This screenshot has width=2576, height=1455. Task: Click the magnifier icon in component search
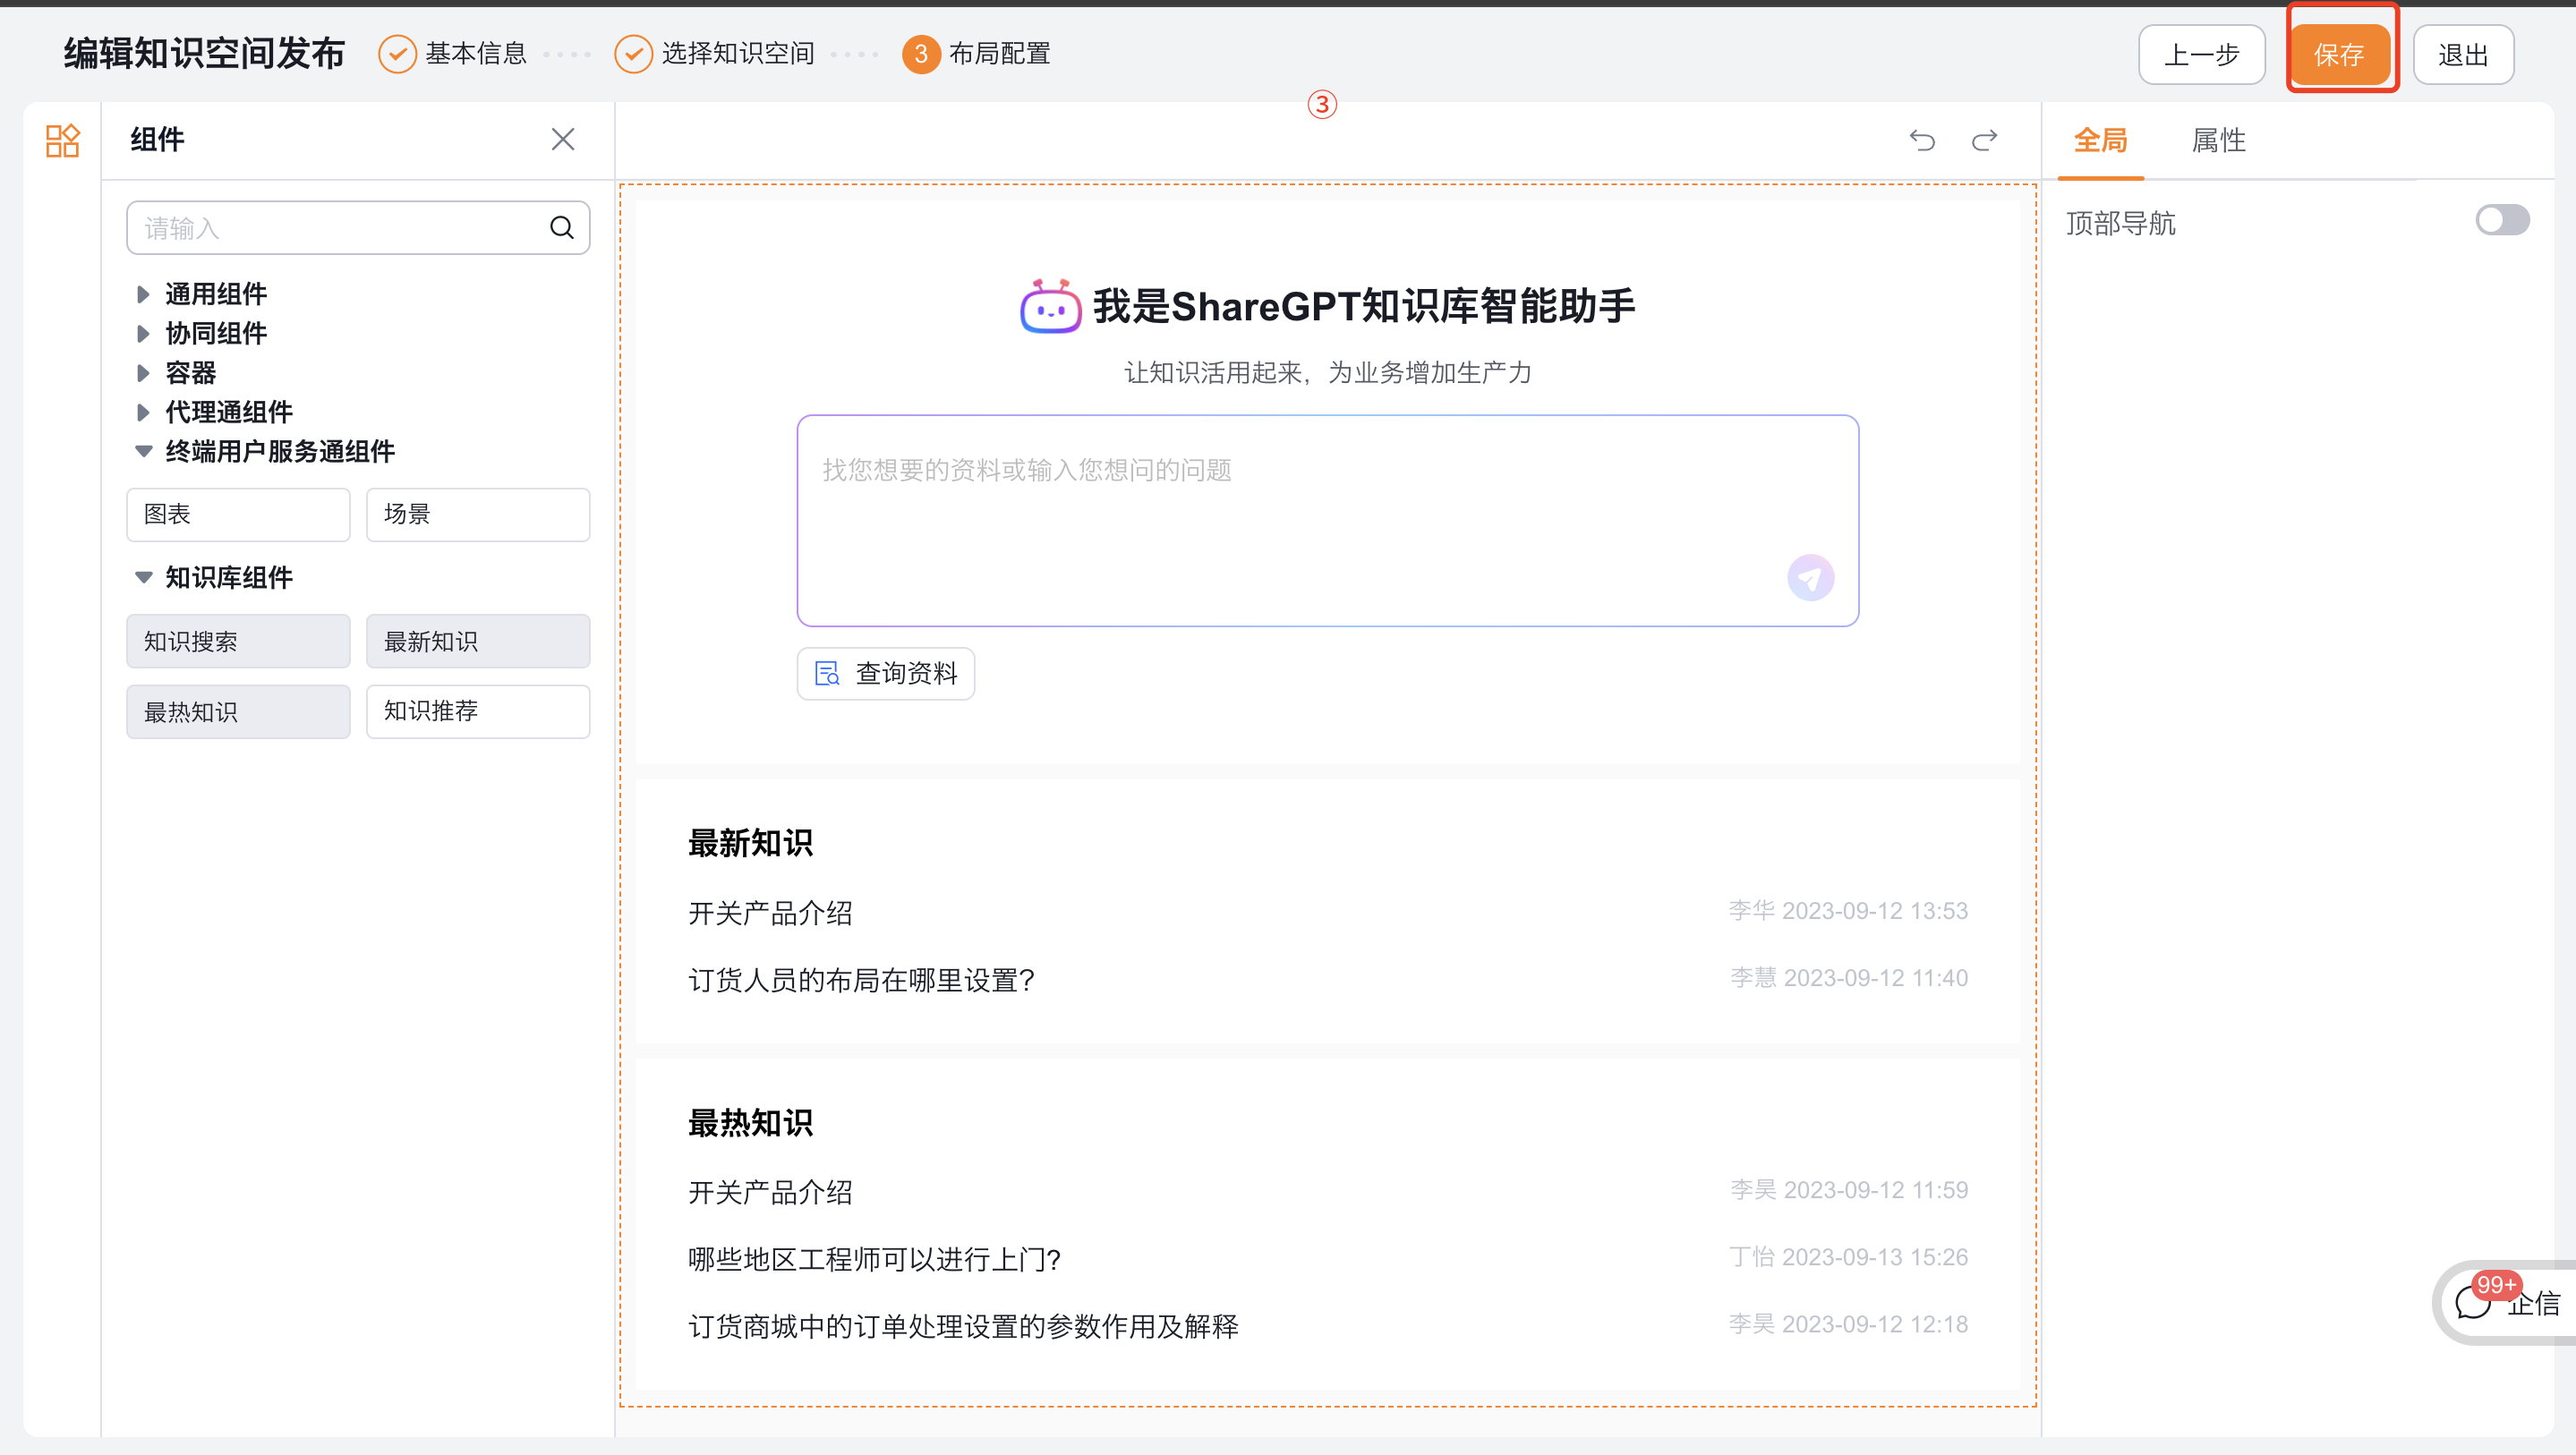point(561,227)
